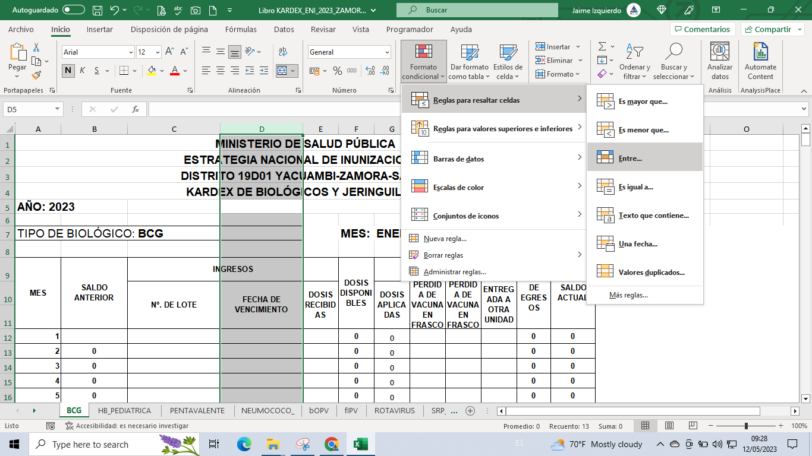
Task: Click the Save icon in the title bar
Action: [98, 10]
